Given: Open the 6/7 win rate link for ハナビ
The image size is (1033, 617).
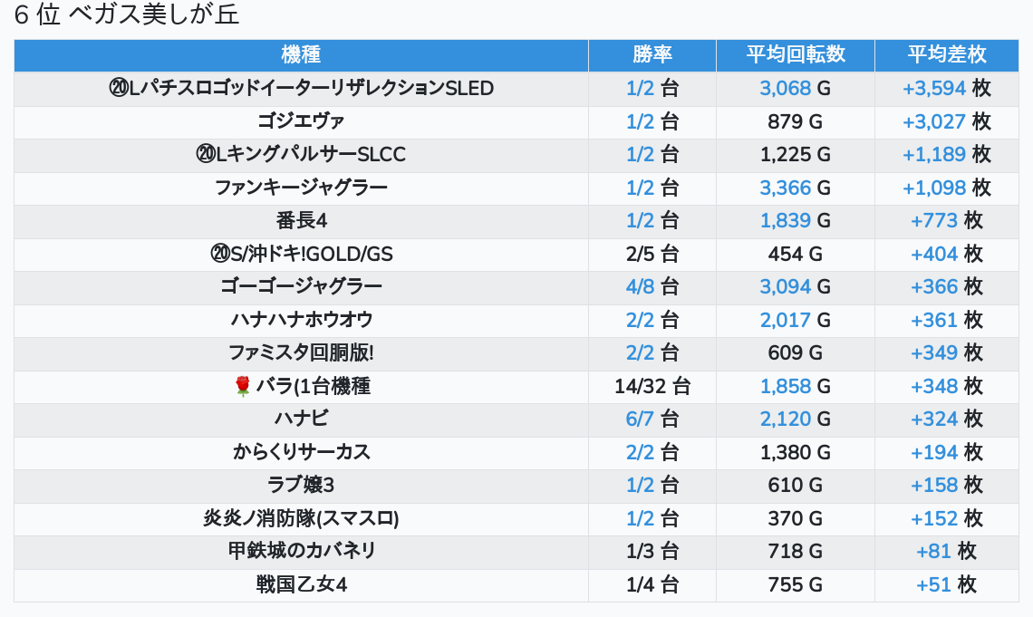Looking at the screenshot, I should coord(640,419).
